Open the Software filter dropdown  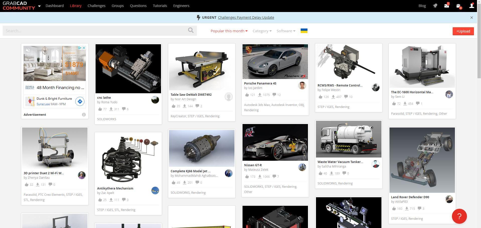pos(286,31)
